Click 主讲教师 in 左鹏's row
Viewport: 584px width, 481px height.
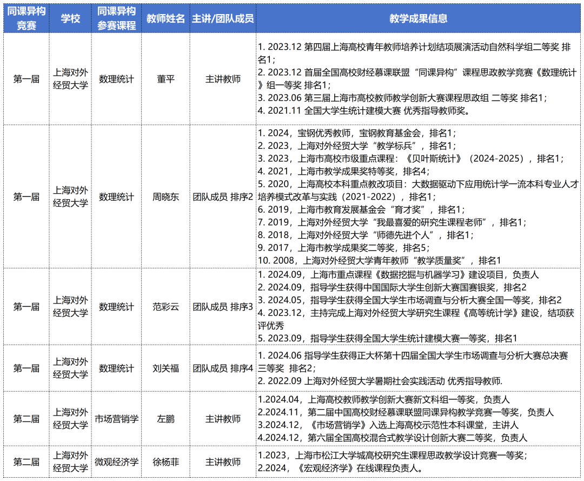(x=223, y=419)
